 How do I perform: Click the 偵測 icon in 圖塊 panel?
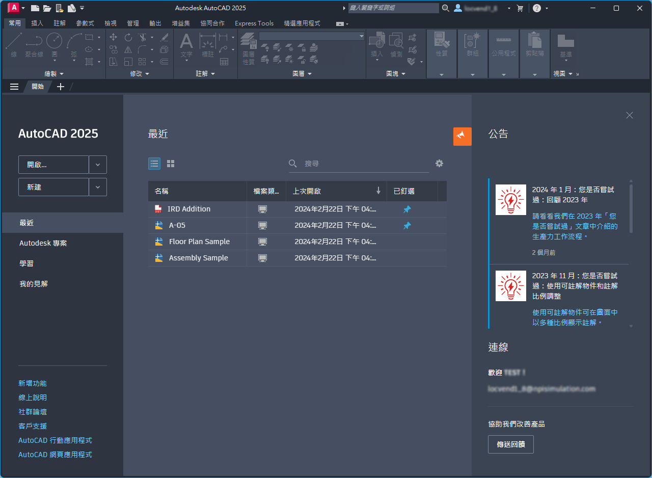pyautogui.click(x=396, y=45)
